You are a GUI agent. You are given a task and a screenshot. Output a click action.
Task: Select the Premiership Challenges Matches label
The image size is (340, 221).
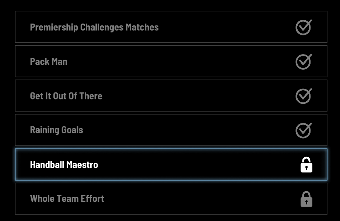[94, 28]
